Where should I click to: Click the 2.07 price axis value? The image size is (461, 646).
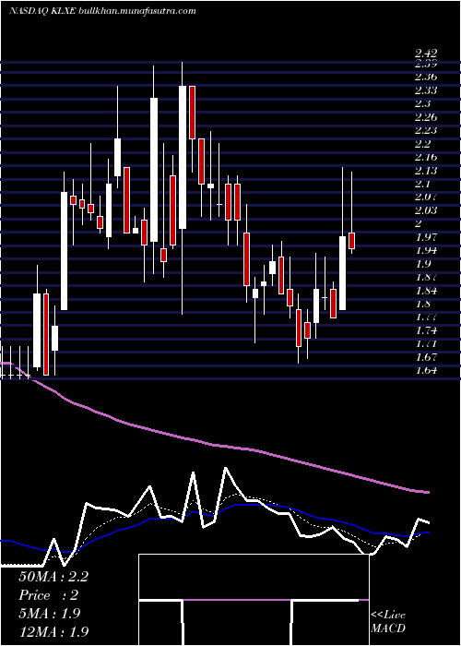coord(426,197)
